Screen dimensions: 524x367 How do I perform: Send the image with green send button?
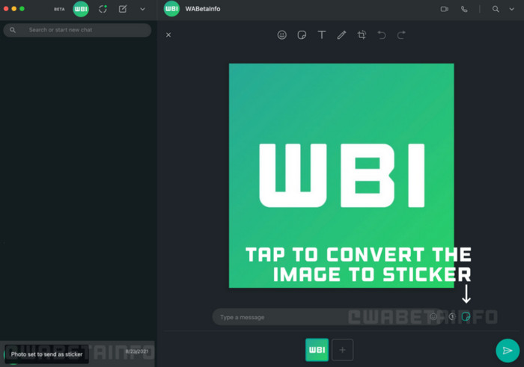click(x=508, y=351)
